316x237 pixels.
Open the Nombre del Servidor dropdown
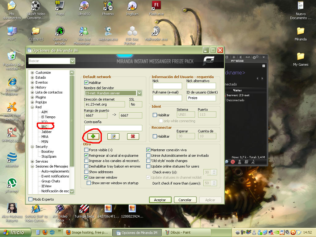(139, 93)
